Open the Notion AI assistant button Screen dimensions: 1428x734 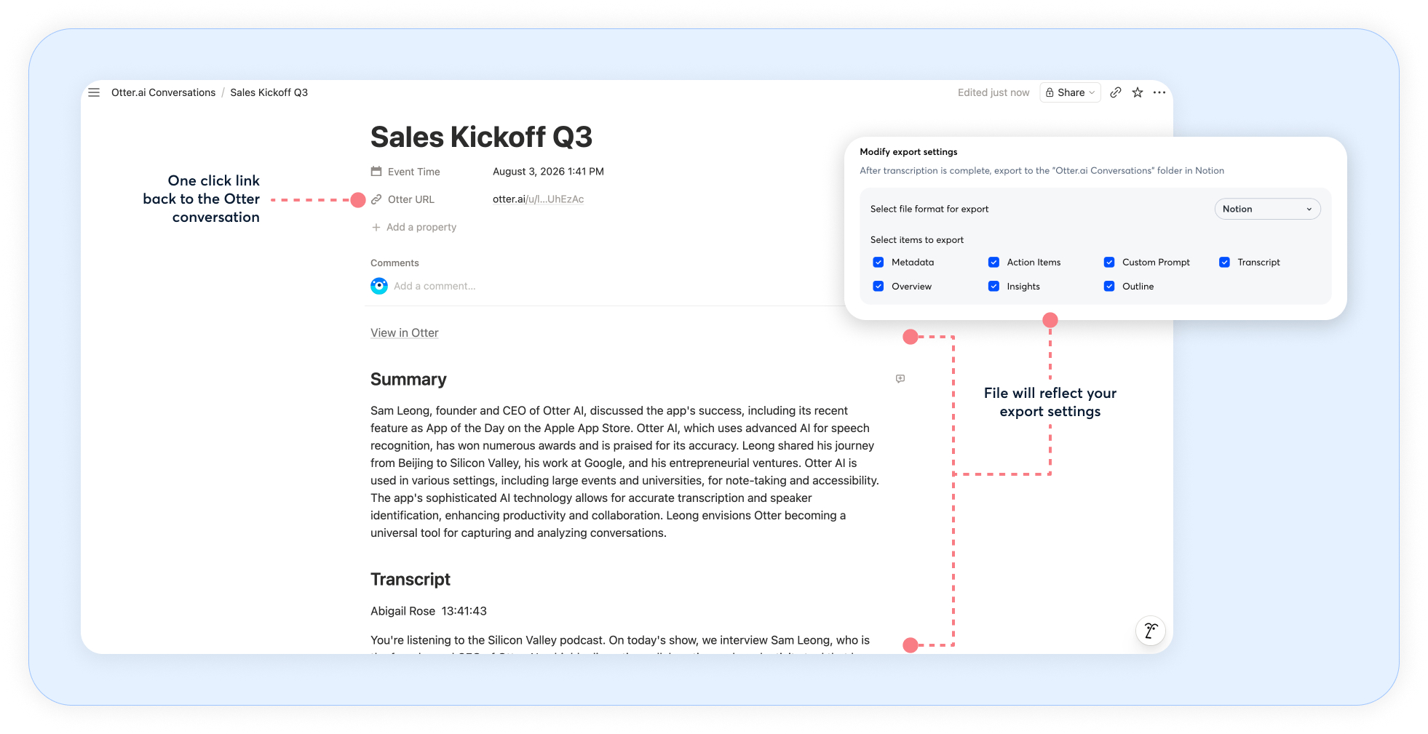[1151, 631]
